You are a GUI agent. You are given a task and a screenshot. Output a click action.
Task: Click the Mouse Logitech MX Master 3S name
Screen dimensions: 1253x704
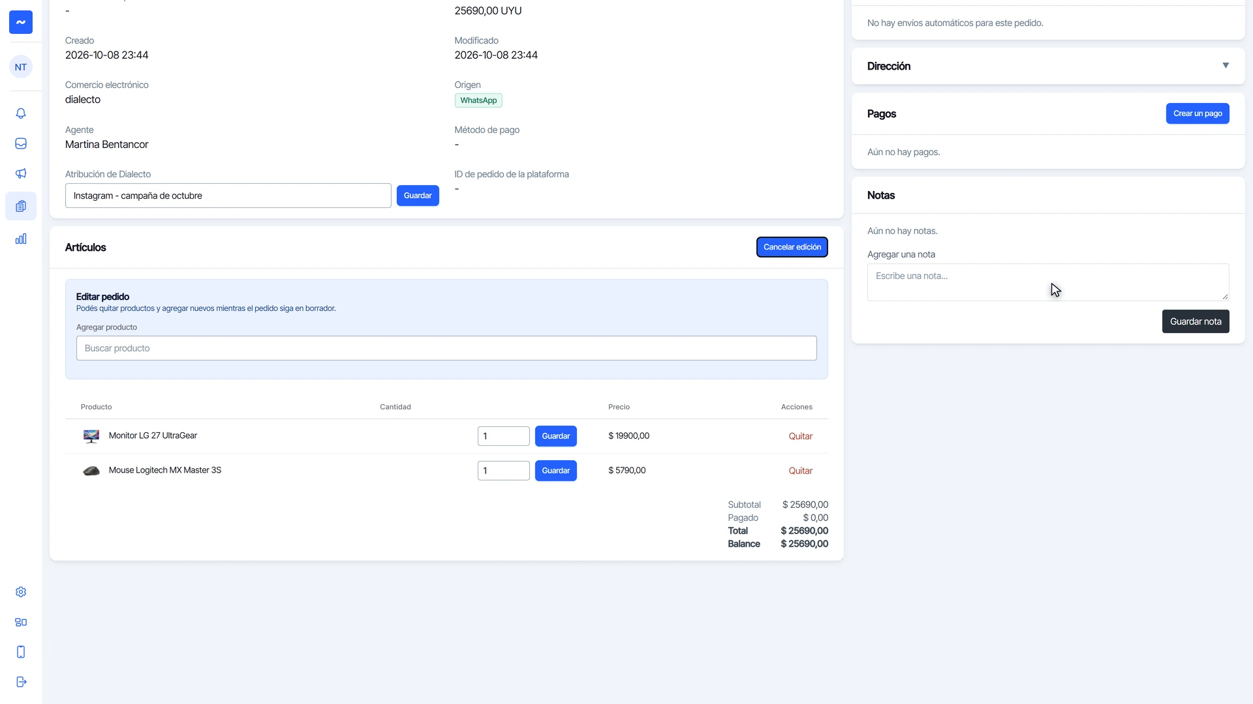pyautogui.click(x=165, y=470)
